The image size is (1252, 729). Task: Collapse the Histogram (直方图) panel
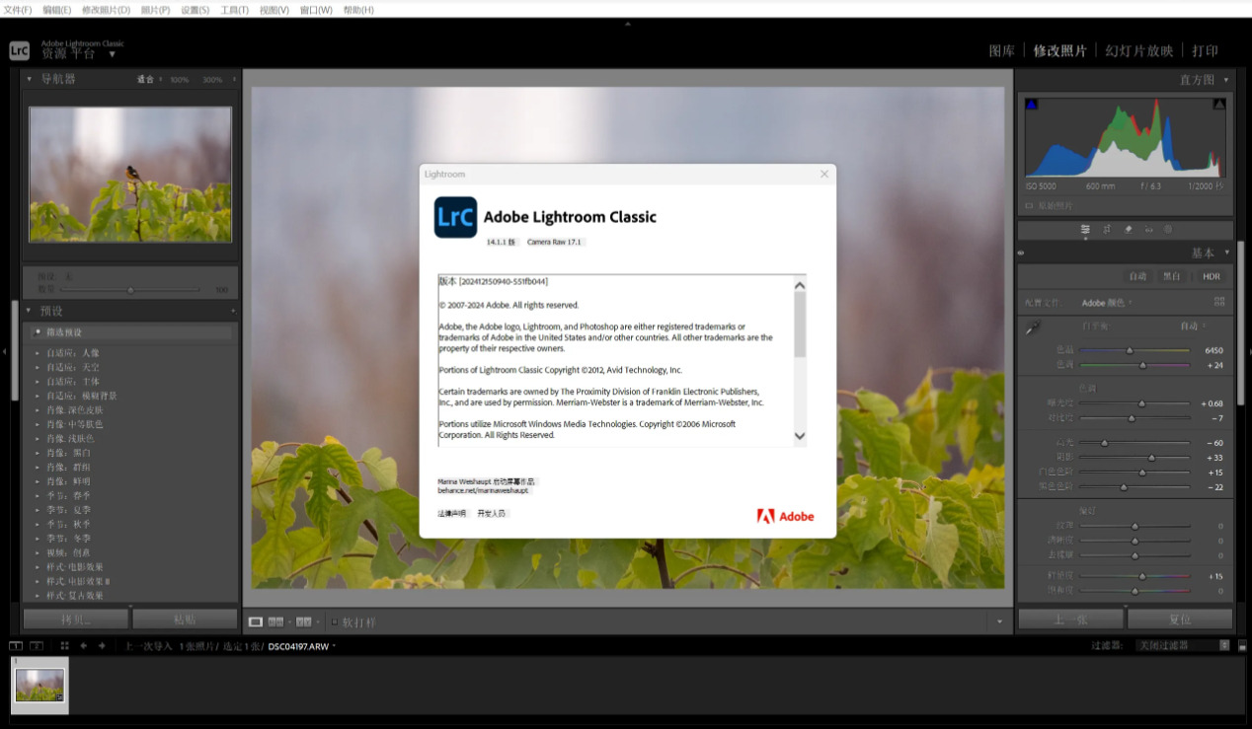(1226, 79)
